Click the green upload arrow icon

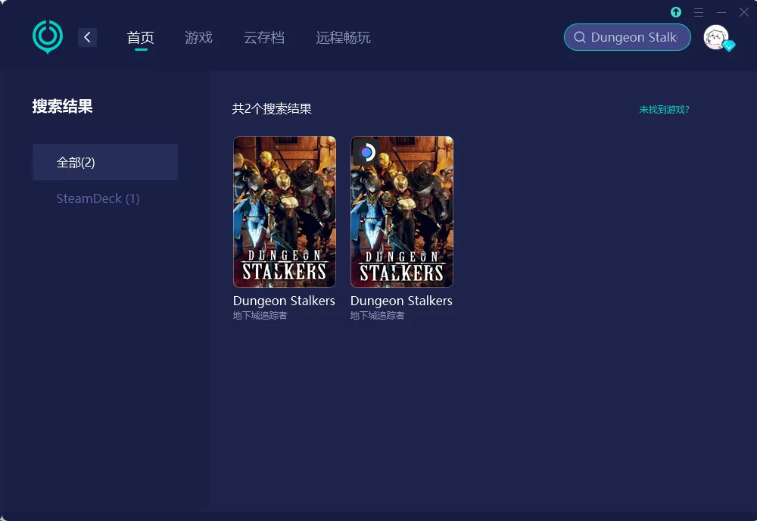pos(676,12)
